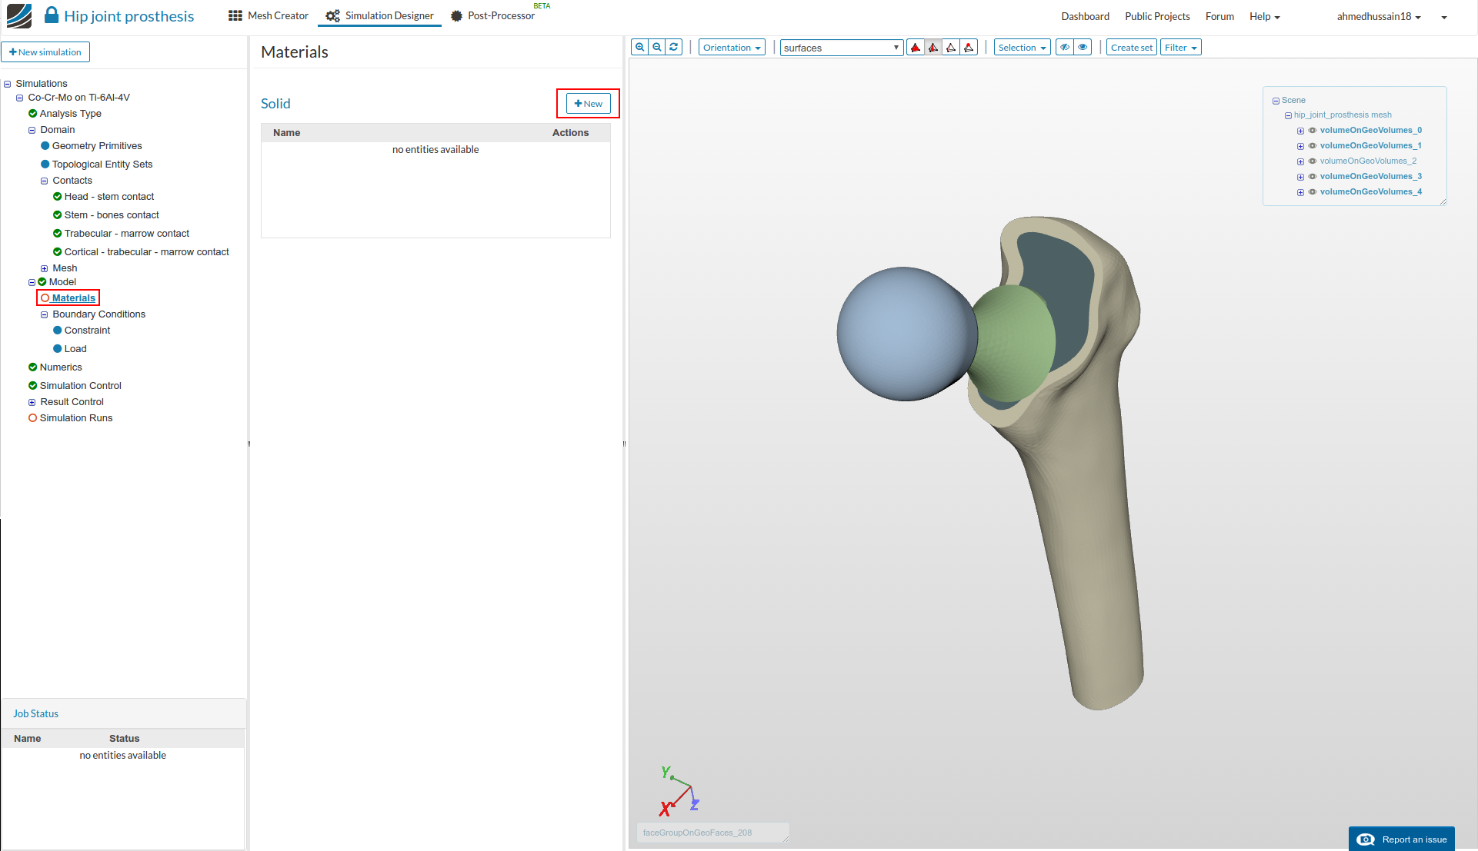Click the show all eye icon in toolbar

coord(1083,48)
